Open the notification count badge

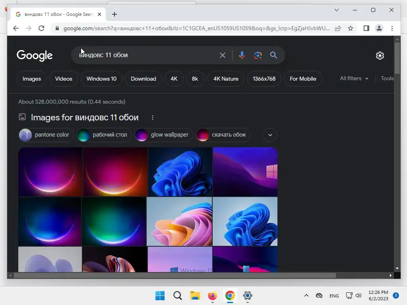395,295
